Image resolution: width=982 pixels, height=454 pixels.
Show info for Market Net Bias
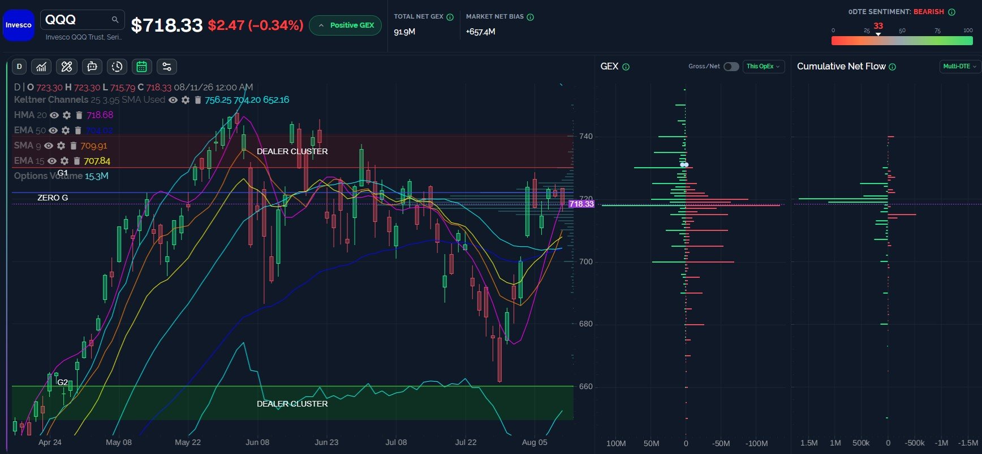click(x=531, y=17)
